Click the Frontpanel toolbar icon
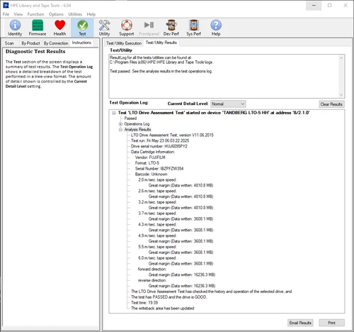This screenshot has width=354, height=332. [x=149, y=28]
